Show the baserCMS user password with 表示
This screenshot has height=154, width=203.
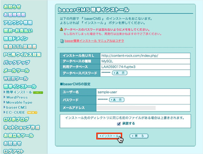coord(117,100)
